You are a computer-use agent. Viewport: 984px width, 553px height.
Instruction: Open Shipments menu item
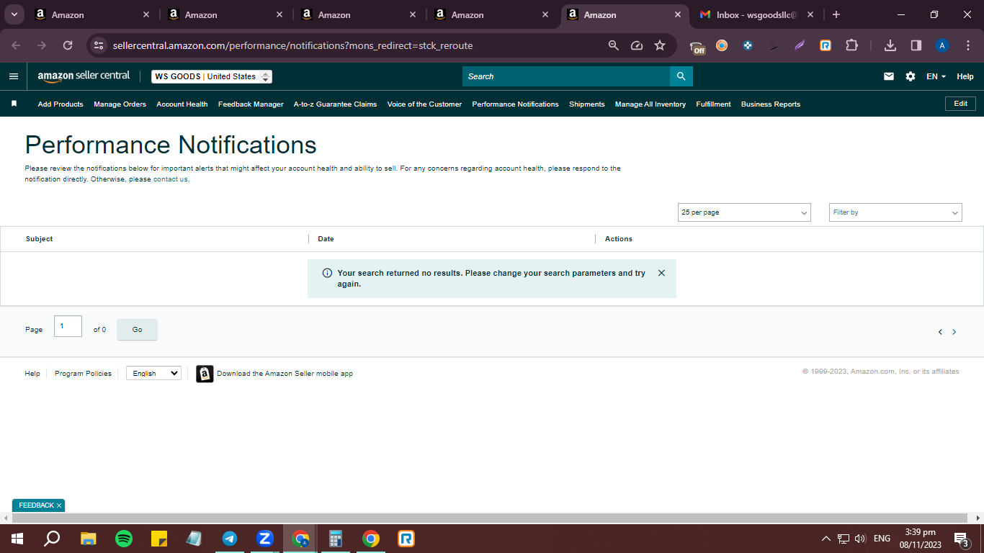[587, 104]
